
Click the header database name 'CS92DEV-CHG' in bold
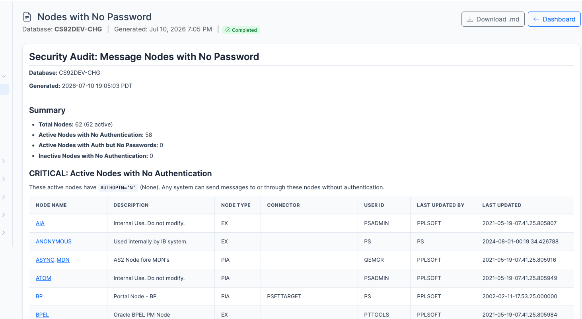[x=78, y=29]
